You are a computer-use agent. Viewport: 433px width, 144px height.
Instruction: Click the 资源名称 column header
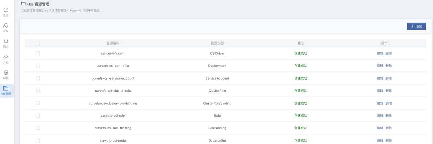point(113,43)
